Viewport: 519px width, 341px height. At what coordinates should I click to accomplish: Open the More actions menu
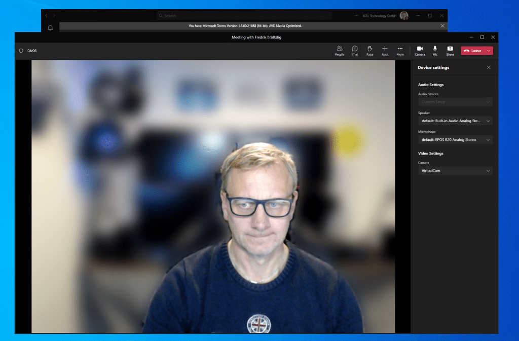(x=400, y=50)
